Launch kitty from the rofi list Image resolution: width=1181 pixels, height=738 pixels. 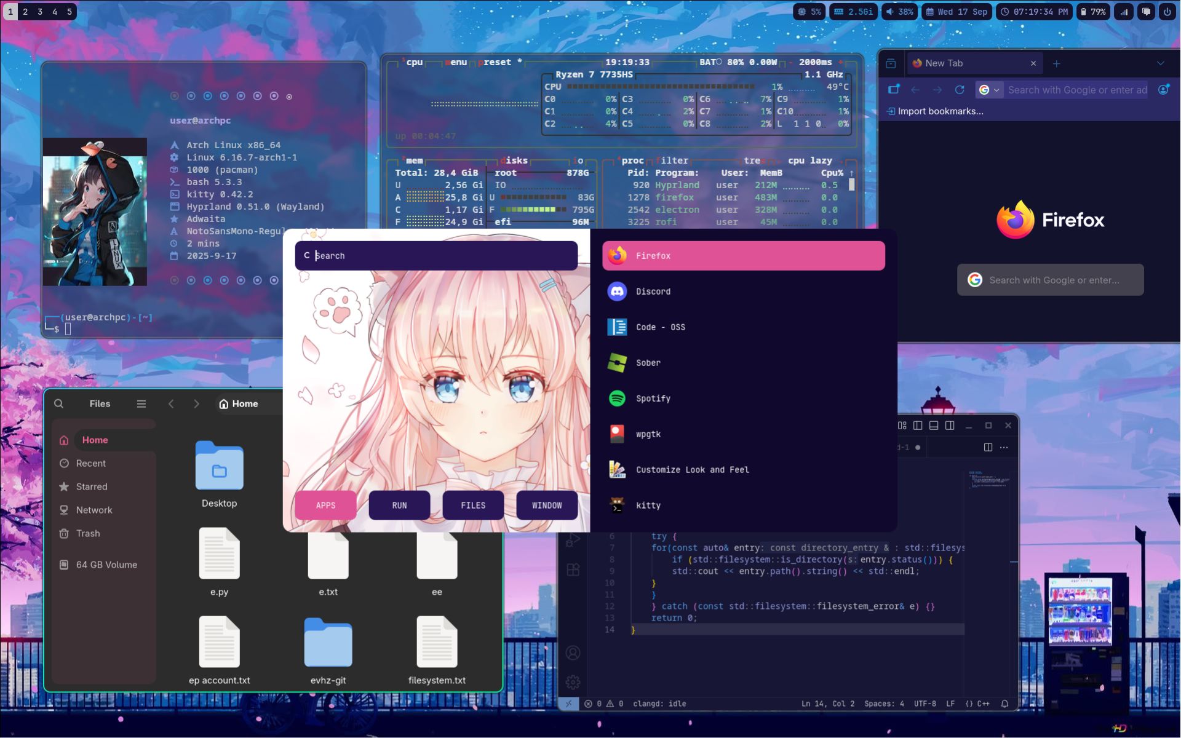(x=744, y=506)
